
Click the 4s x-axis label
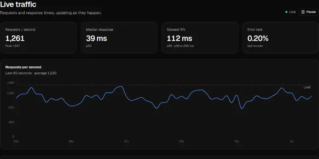(x=292, y=142)
